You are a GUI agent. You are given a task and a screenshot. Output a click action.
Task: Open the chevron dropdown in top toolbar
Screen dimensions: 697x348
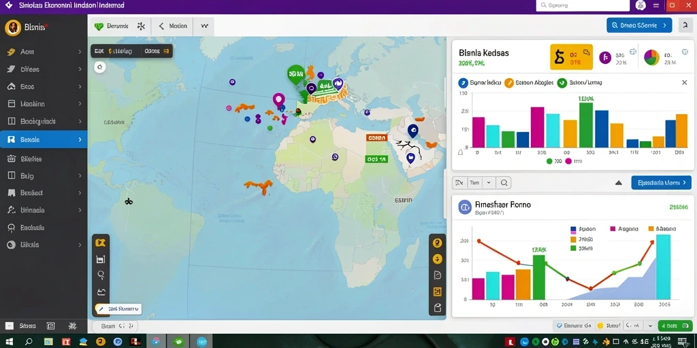[204, 27]
